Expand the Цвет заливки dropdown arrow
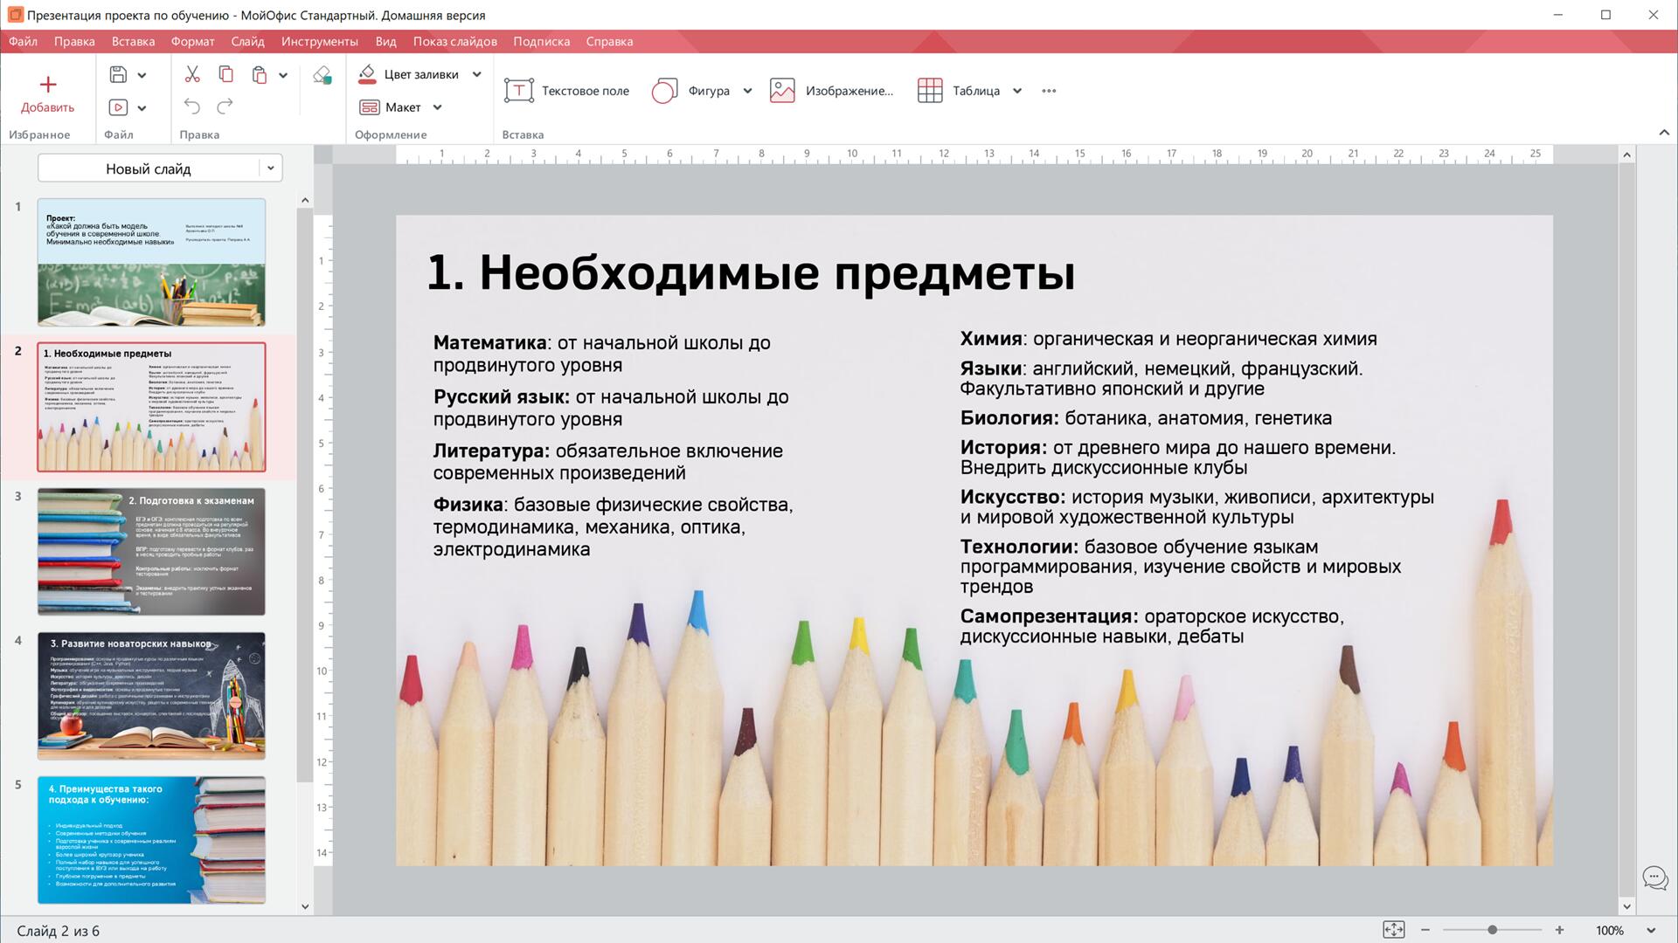 pyautogui.click(x=477, y=75)
